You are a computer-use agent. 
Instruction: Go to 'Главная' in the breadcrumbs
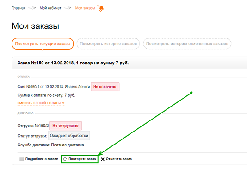point(19,8)
